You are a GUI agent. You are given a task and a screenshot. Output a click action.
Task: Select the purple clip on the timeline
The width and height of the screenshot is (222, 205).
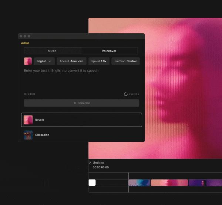205,182
